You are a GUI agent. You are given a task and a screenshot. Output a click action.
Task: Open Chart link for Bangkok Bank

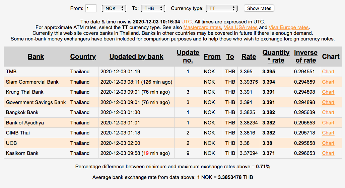pos(328,112)
